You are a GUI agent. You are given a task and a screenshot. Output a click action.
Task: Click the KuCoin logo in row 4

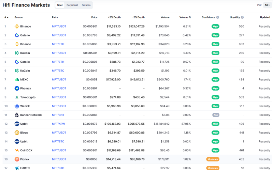[x=17, y=53]
